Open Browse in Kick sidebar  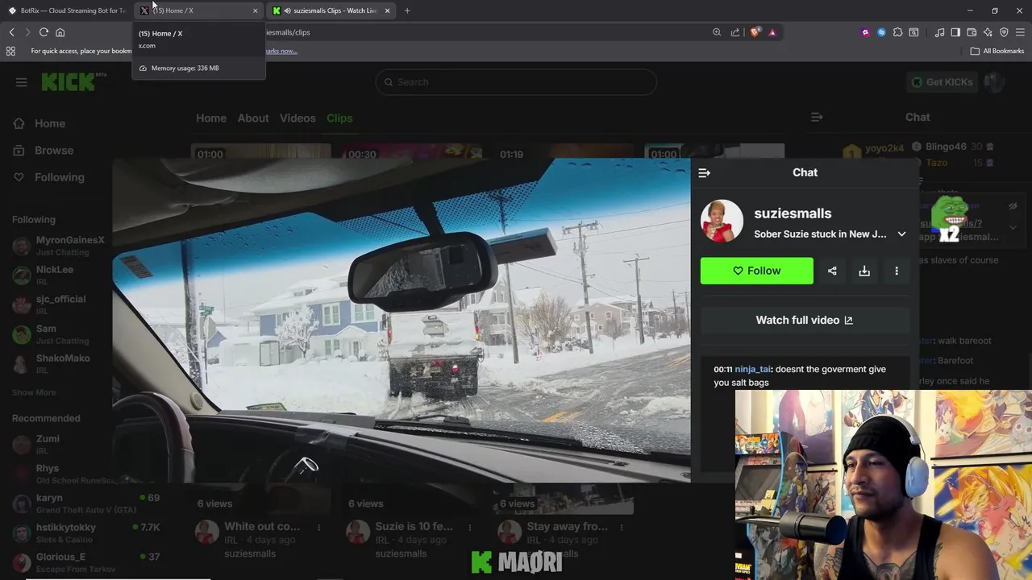click(54, 151)
